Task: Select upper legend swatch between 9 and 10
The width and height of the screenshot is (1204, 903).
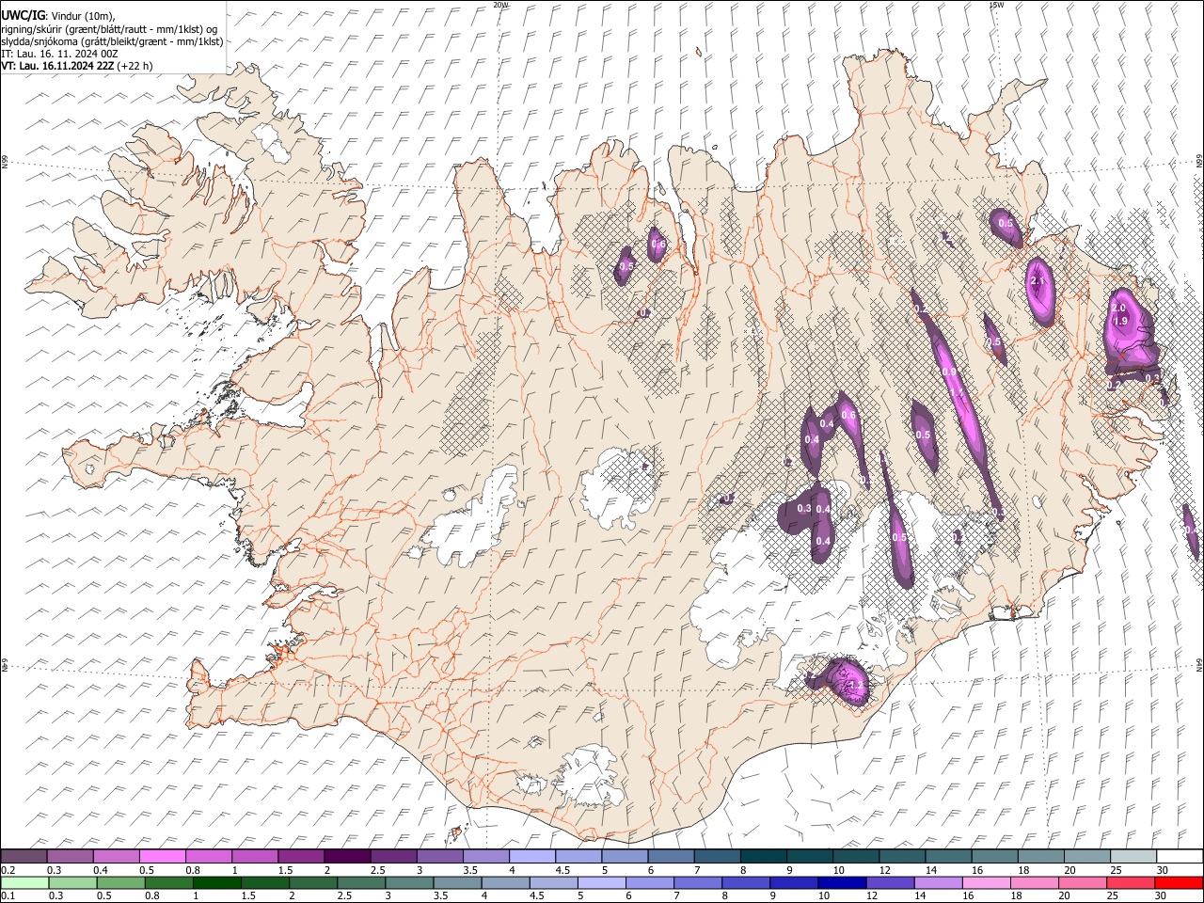Action: tap(809, 857)
